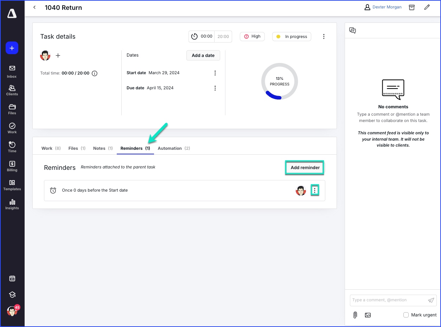Add an assignee with the plus icon
This screenshot has height=327, width=441.
58,56
